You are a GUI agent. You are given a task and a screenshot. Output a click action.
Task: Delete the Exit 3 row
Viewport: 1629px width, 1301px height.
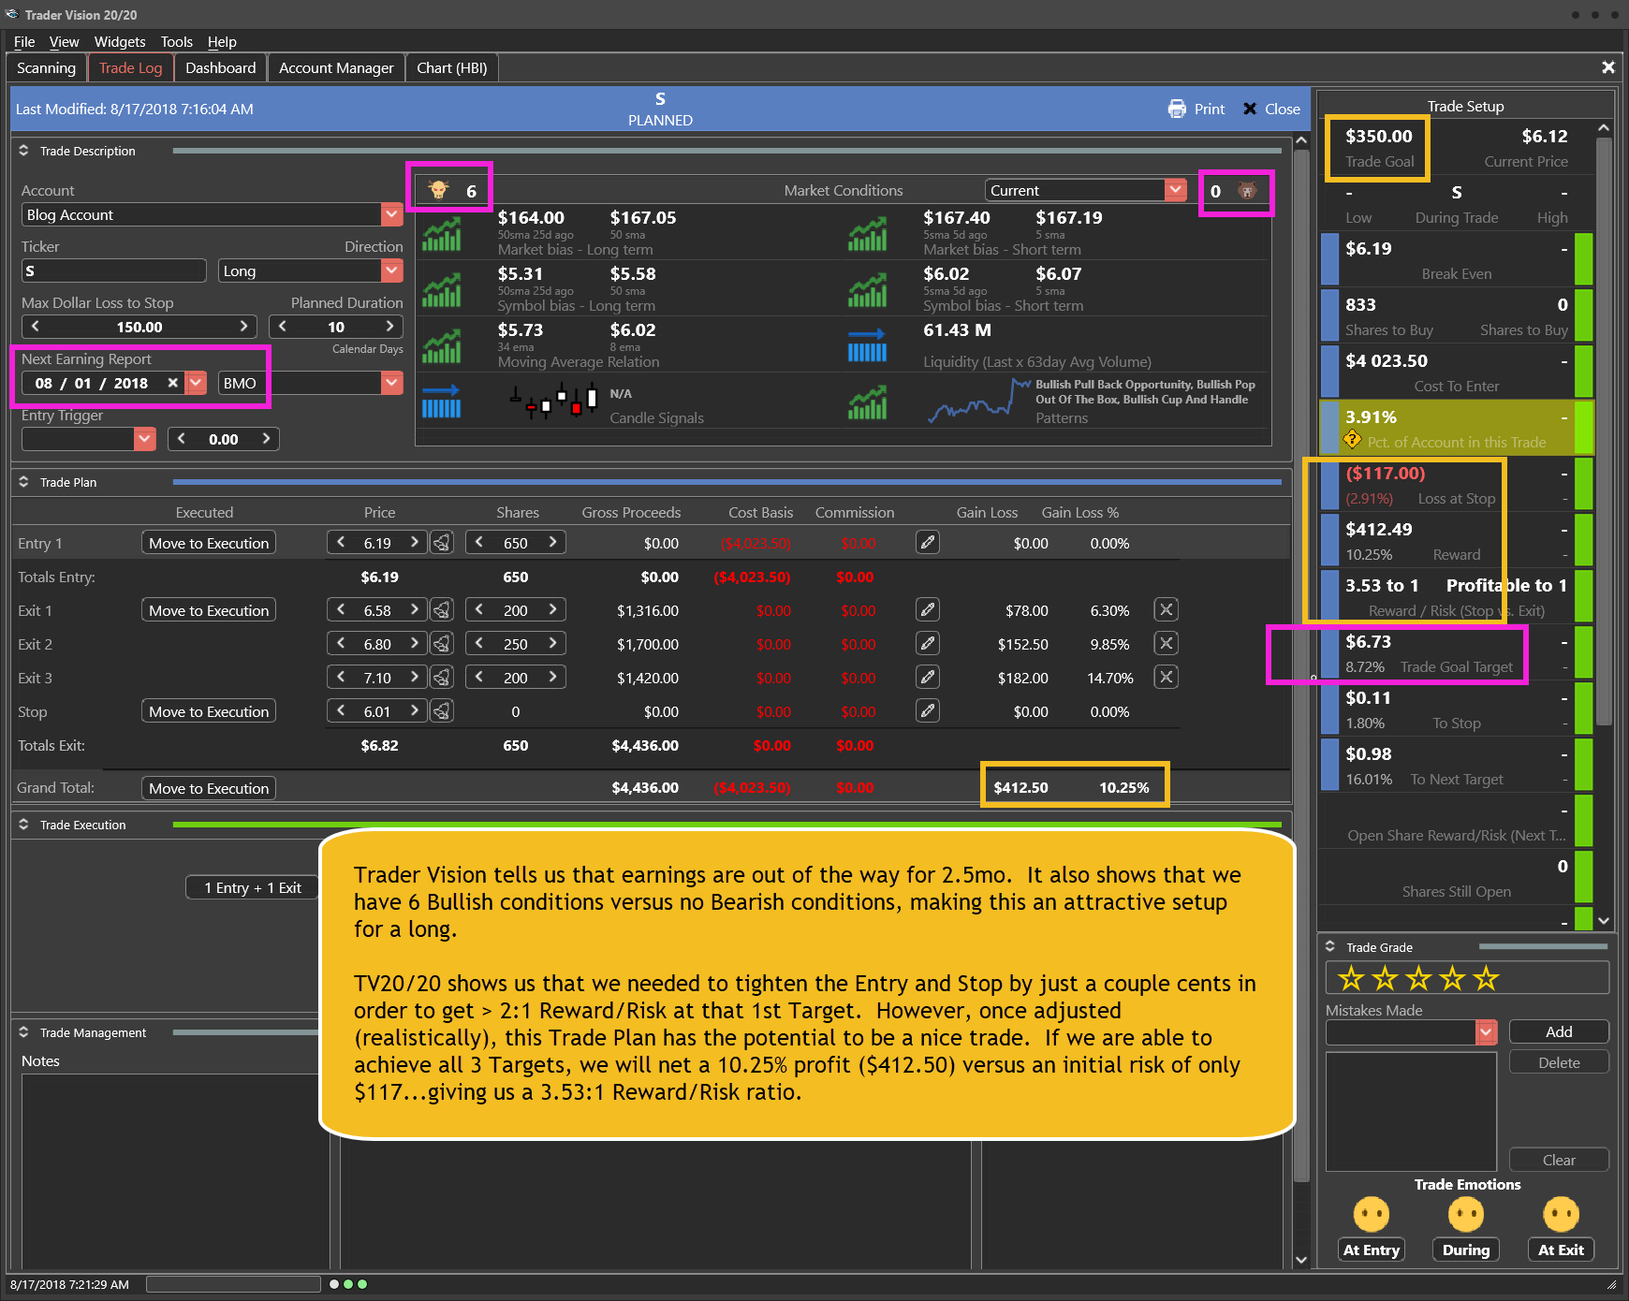(x=1166, y=677)
